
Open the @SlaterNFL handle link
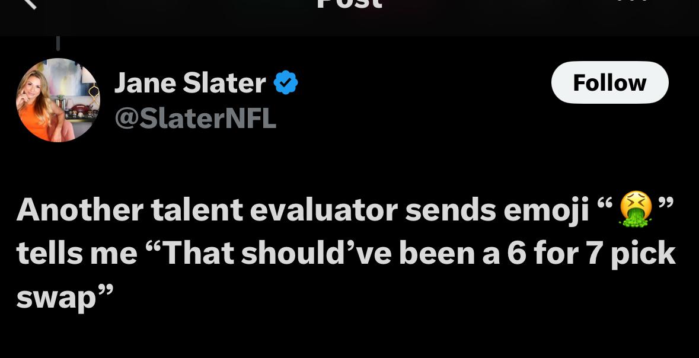(195, 118)
